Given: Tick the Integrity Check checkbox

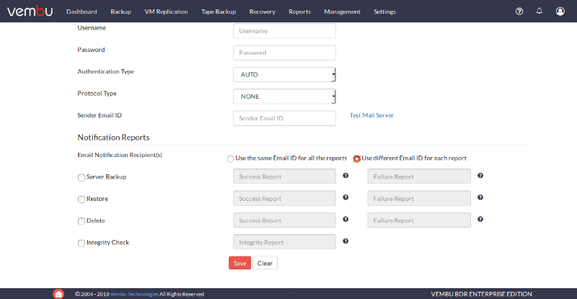Looking at the screenshot, I should [x=82, y=243].
